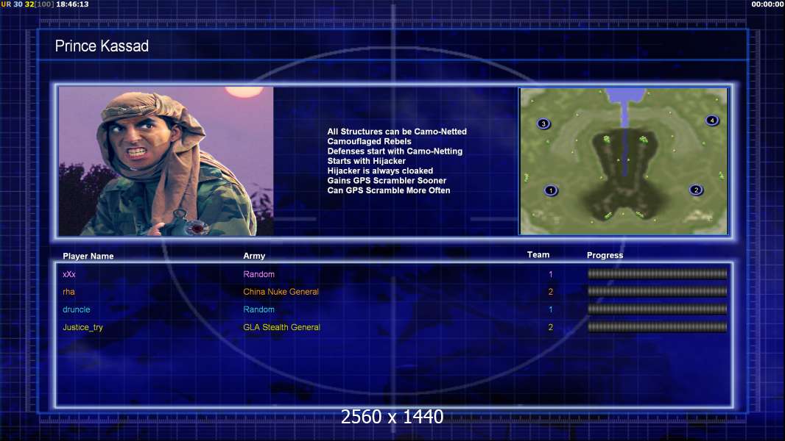Click the druncle loading progress bar
The width and height of the screenshot is (785, 441).
[657, 309]
